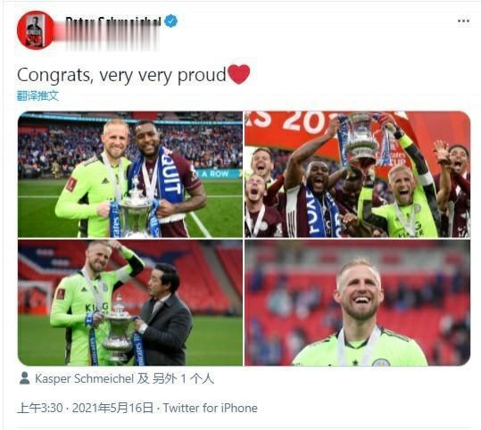Image resolution: width=481 pixels, height=430 pixels.
Task: Click the round red profile avatar
Action: point(36,30)
